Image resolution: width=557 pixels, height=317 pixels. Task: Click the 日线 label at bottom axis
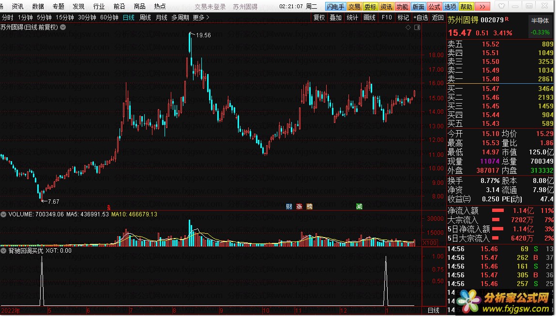(434, 310)
